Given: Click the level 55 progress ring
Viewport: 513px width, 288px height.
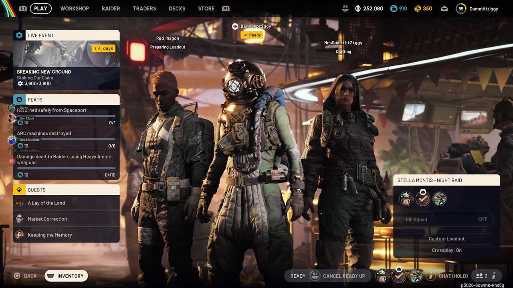Looking at the screenshot, I should [x=461, y=8].
